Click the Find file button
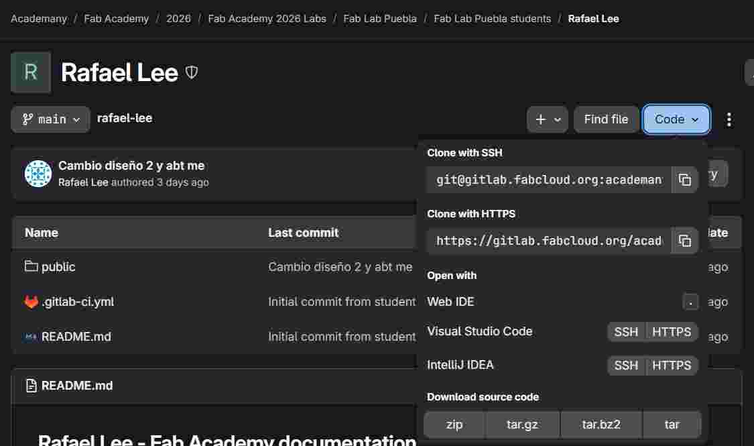The height and width of the screenshot is (446, 754). pos(606,119)
